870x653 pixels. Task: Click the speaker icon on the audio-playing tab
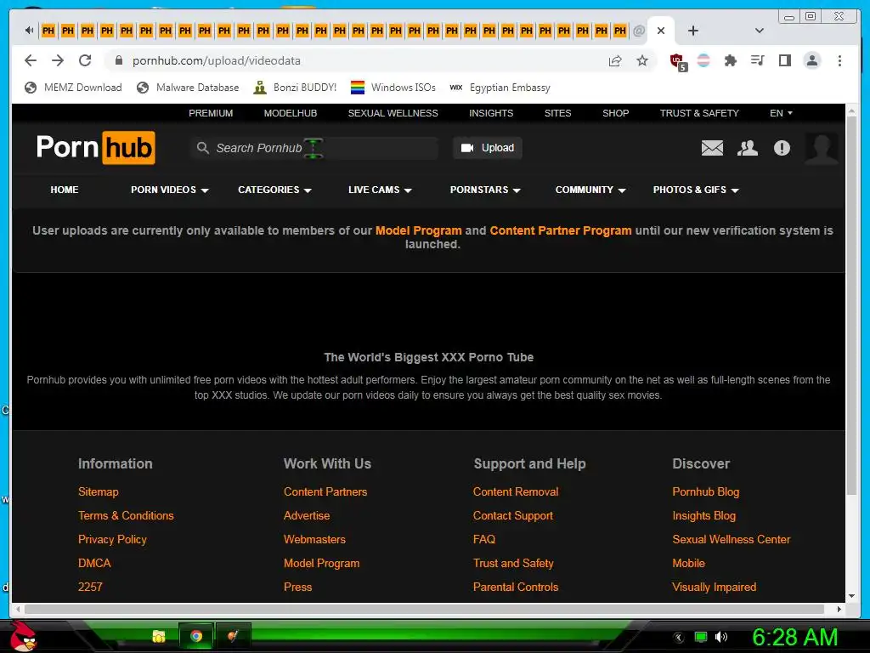pyautogui.click(x=30, y=30)
